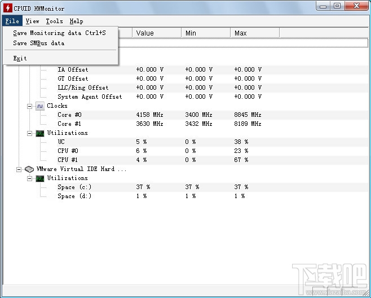Minimize the HWMonitor window

[323, 6]
